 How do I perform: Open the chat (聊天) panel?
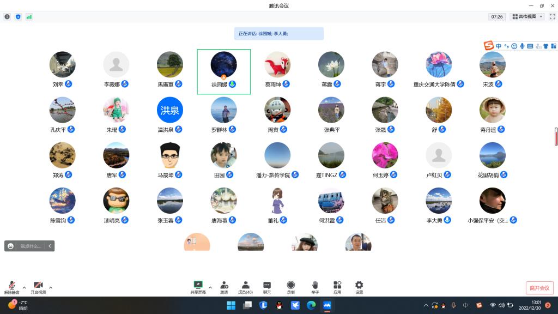(x=267, y=287)
